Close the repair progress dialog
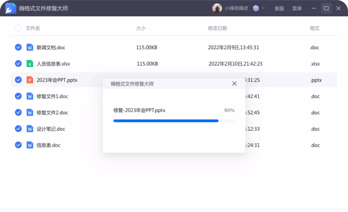Viewport: 348px width, 212px height. tap(234, 83)
